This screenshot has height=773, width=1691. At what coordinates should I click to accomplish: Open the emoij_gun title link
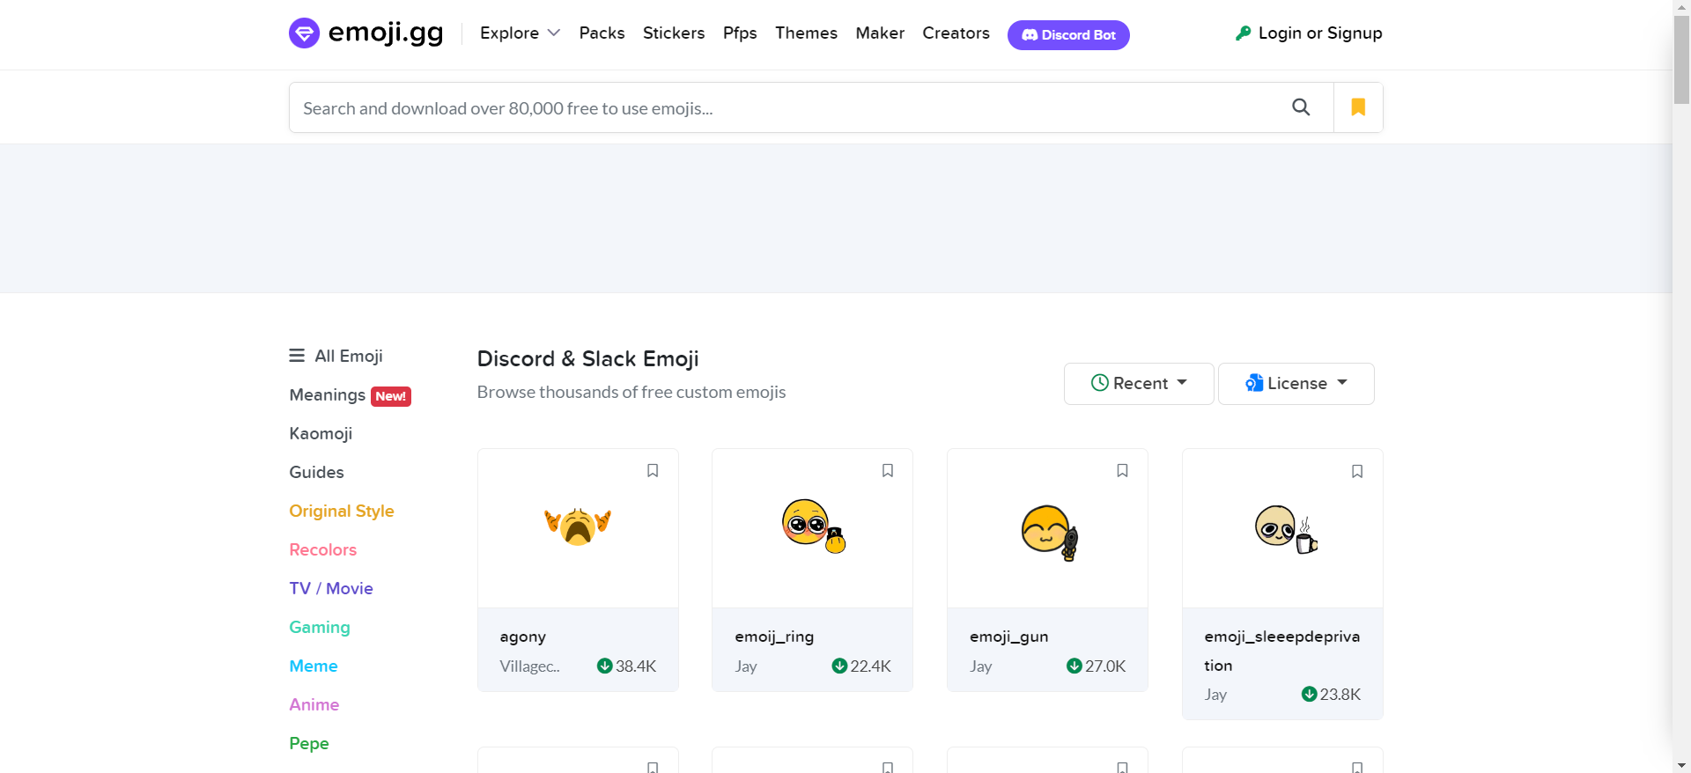coord(1009,637)
